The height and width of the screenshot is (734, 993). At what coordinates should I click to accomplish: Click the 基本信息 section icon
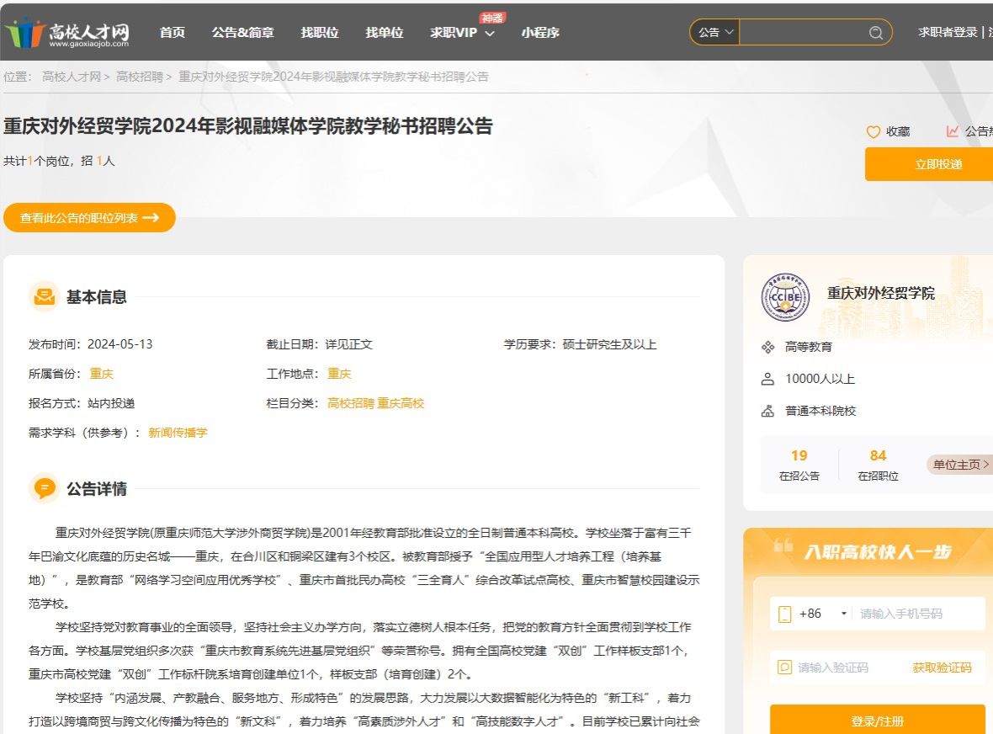click(x=43, y=296)
